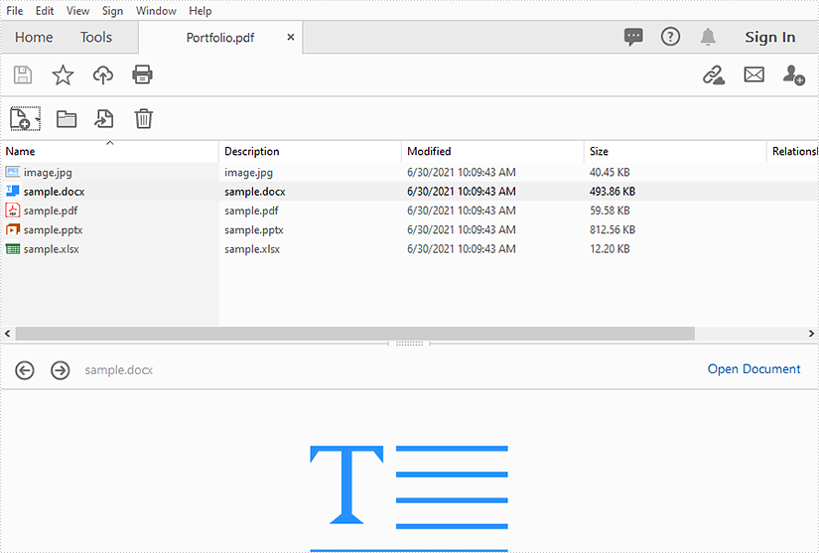Click the sample.docx document preview thumbnail
Viewport: 819px width, 553px height.
click(x=409, y=497)
